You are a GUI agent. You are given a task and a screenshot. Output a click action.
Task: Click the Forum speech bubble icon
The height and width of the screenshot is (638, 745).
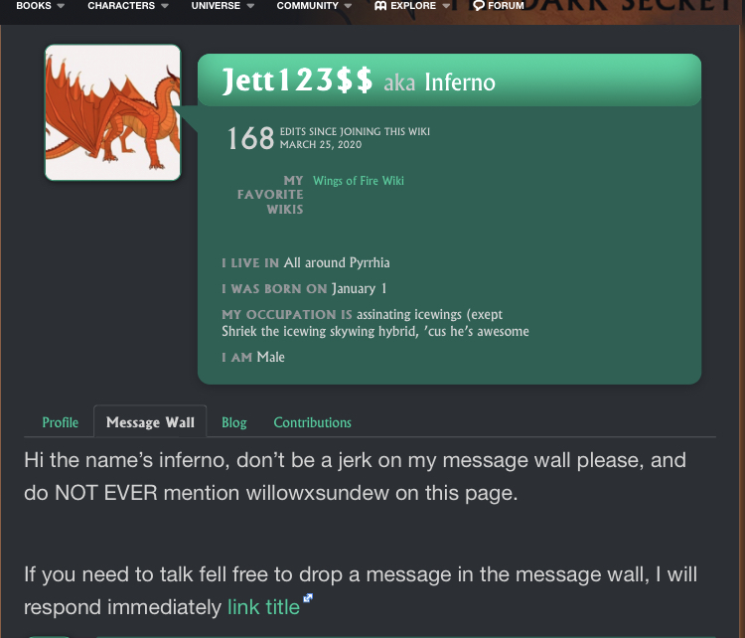point(479,6)
